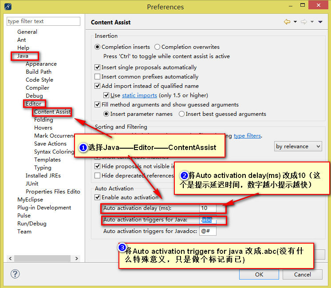Enable Hide deprecated references checkbox
This screenshot has width=331, height=288.
97,176
